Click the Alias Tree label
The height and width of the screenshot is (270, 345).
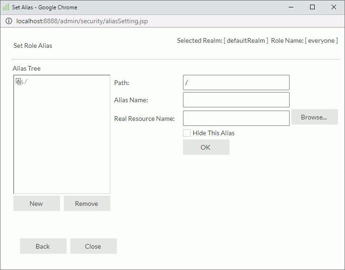pyautogui.click(x=27, y=68)
